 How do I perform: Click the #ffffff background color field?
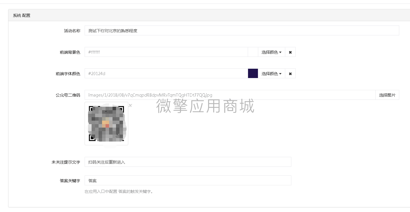tap(166, 52)
